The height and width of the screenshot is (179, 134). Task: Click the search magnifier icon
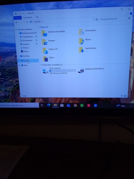[x=129, y=18]
